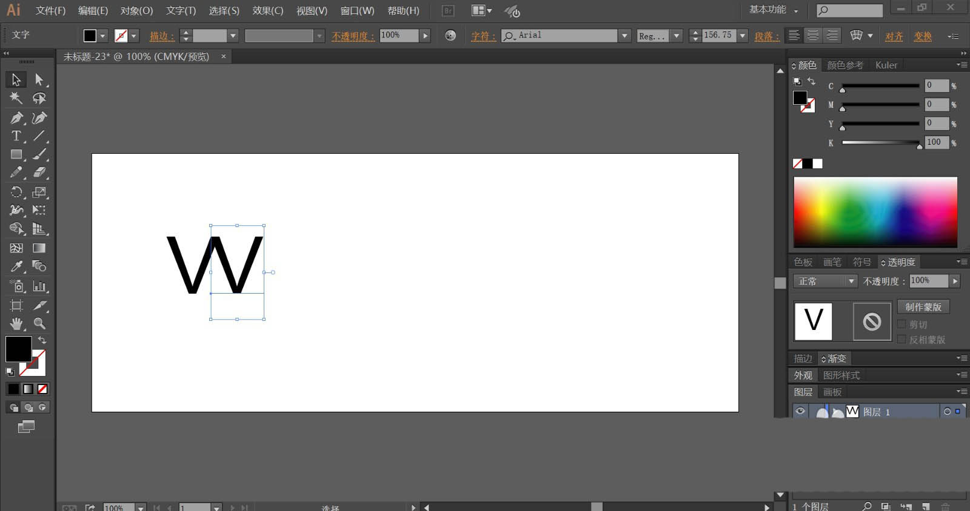Select the Mesh tool
The height and width of the screenshot is (511, 970).
tap(16, 248)
